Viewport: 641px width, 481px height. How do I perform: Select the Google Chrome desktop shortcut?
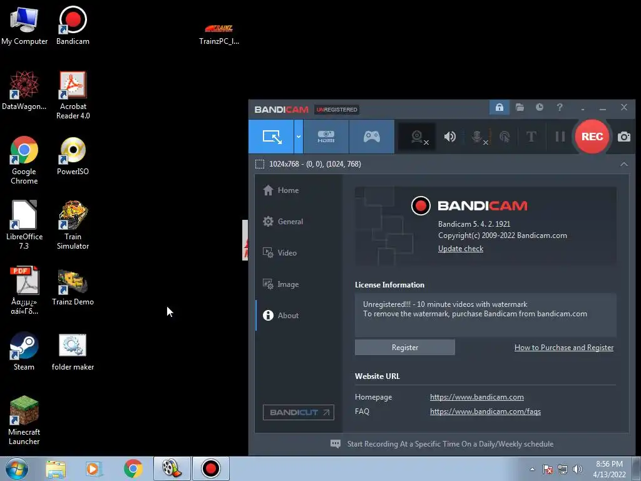click(x=24, y=160)
